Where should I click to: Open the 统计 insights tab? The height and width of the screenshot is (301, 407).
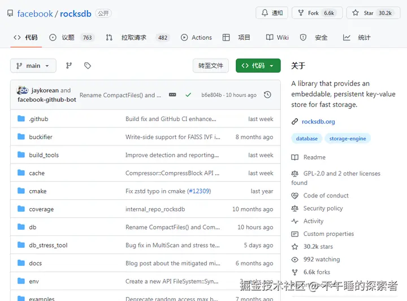pos(357,38)
